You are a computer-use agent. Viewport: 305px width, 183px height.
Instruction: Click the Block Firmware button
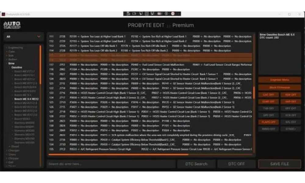pyautogui.click(x=279, y=87)
